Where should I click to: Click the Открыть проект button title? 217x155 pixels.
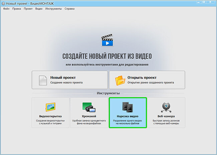point(142,78)
